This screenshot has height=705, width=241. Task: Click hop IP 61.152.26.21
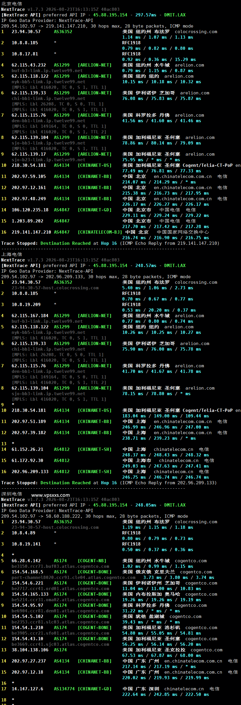[27, 449]
